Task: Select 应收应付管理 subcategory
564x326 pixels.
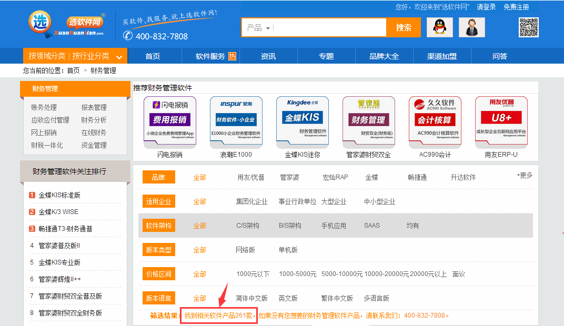Action: [51, 120]
